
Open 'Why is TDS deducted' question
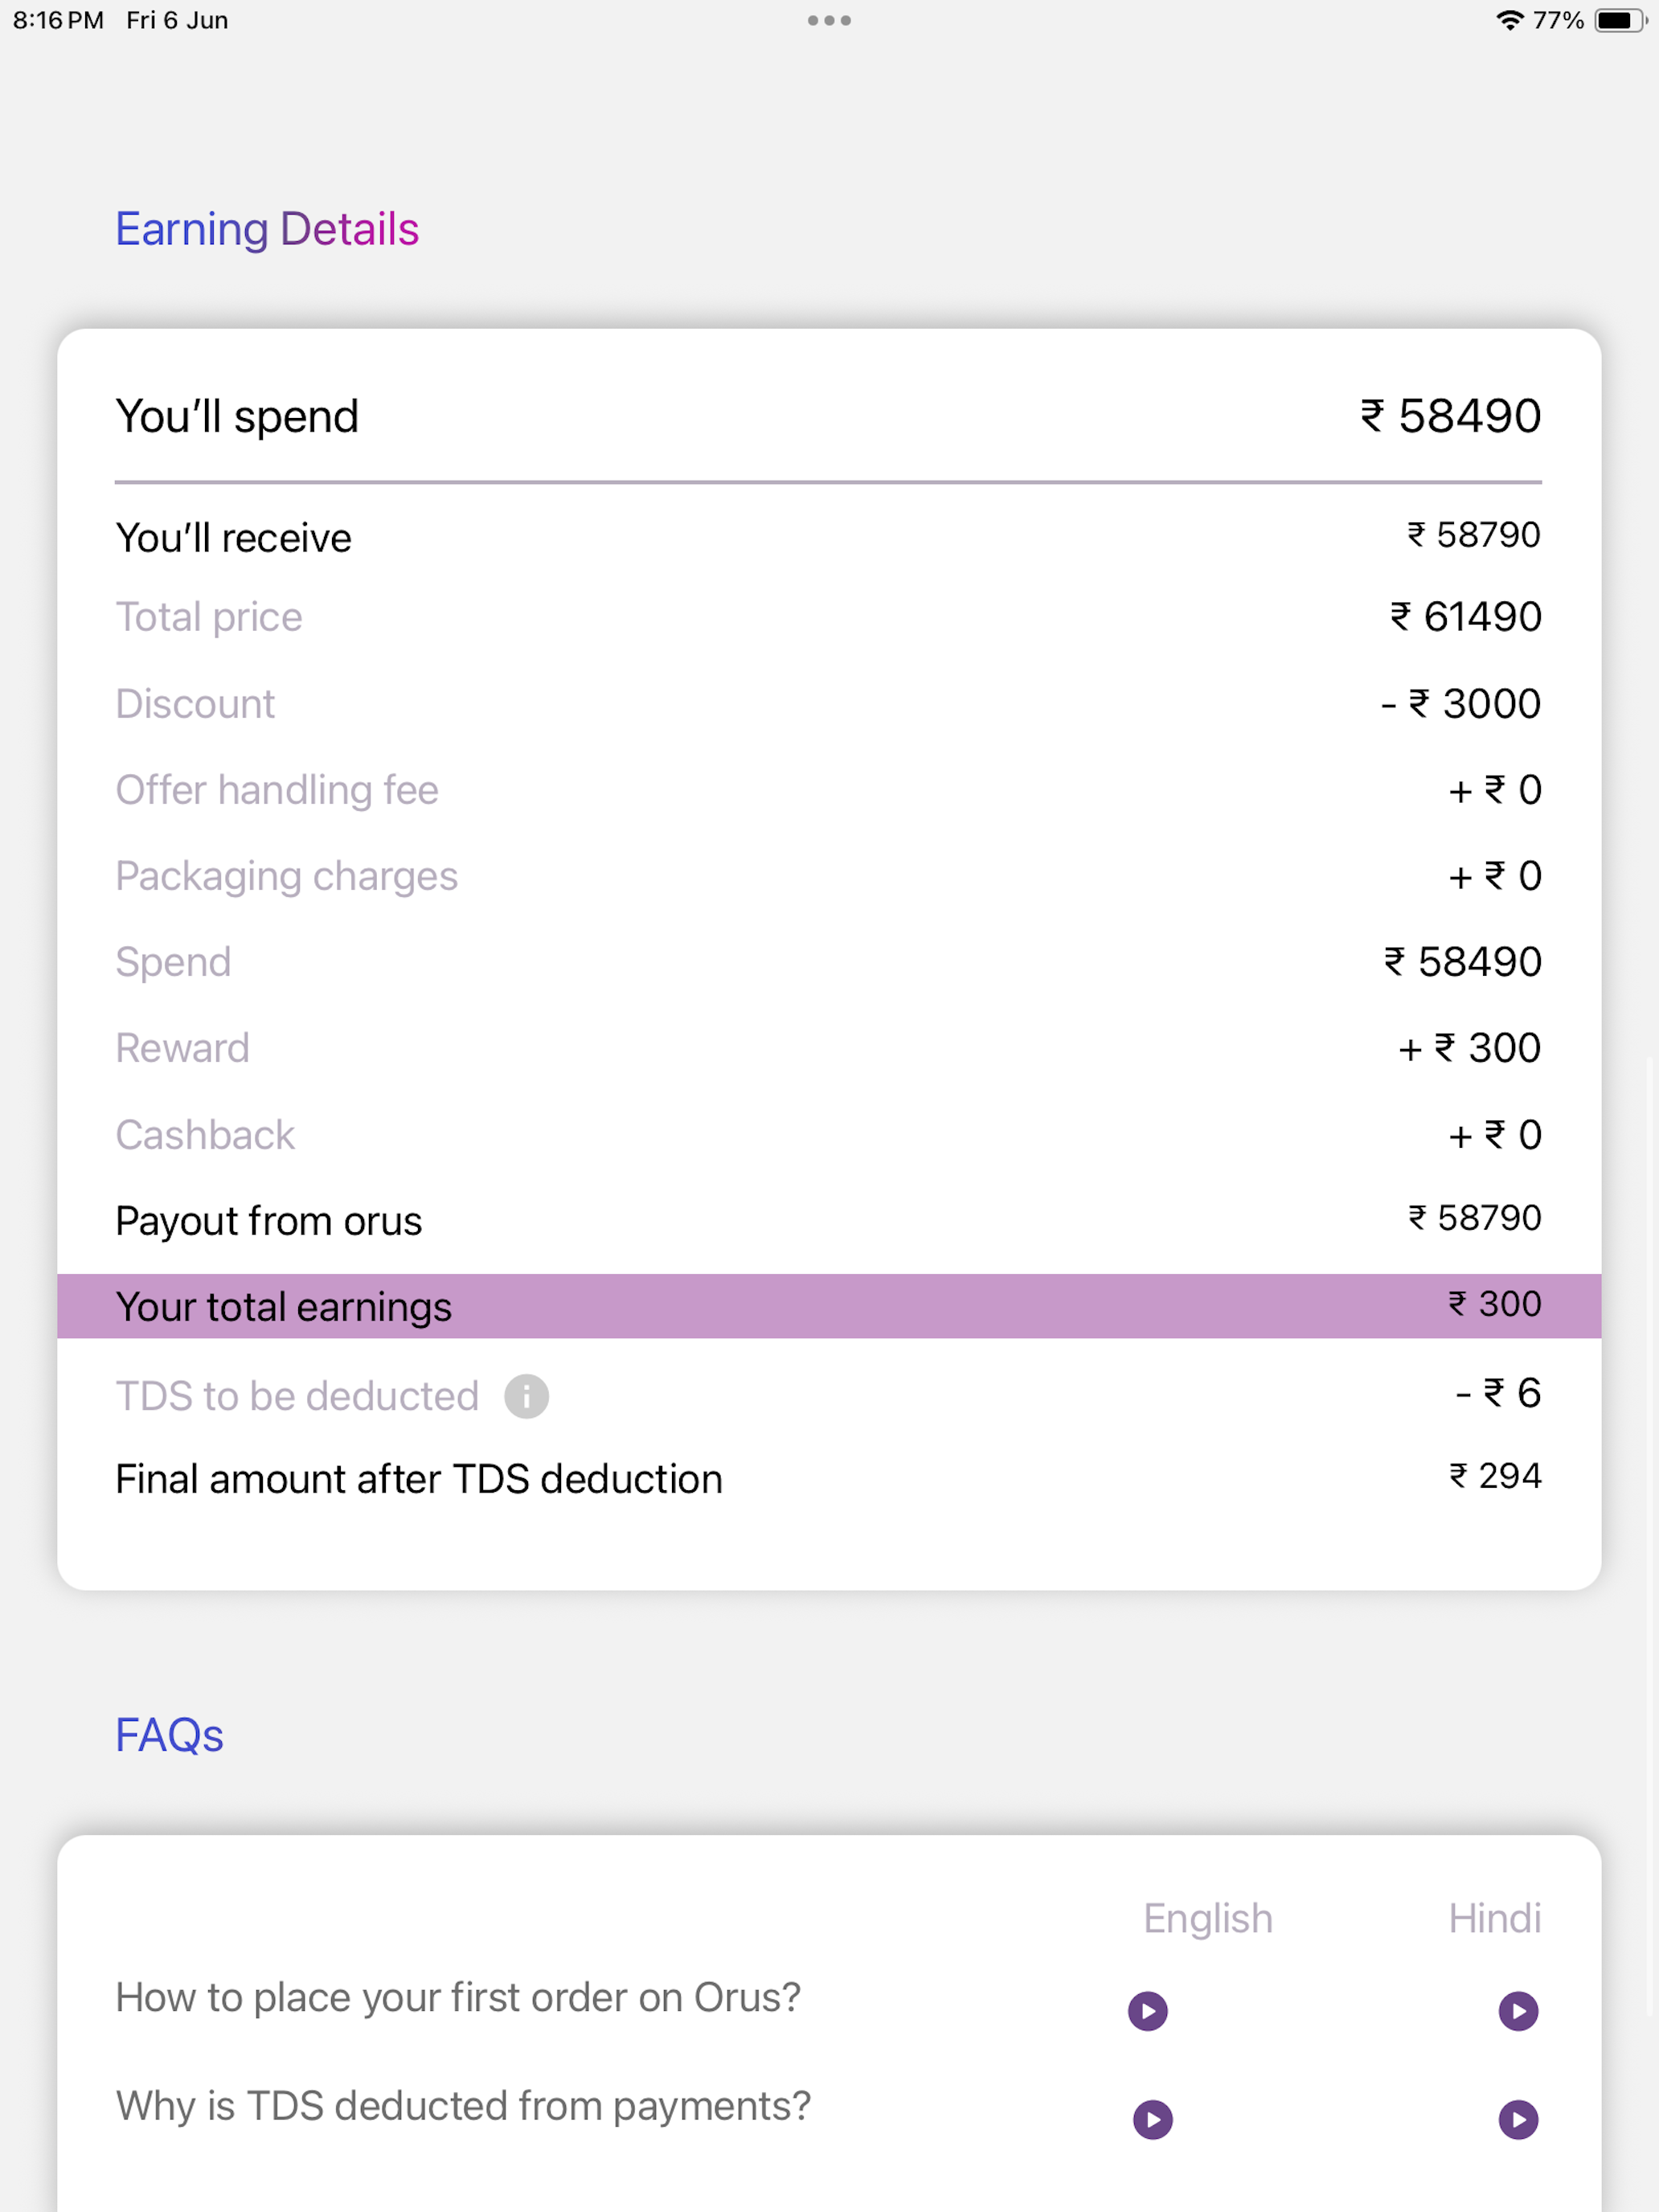(463, 2106)
